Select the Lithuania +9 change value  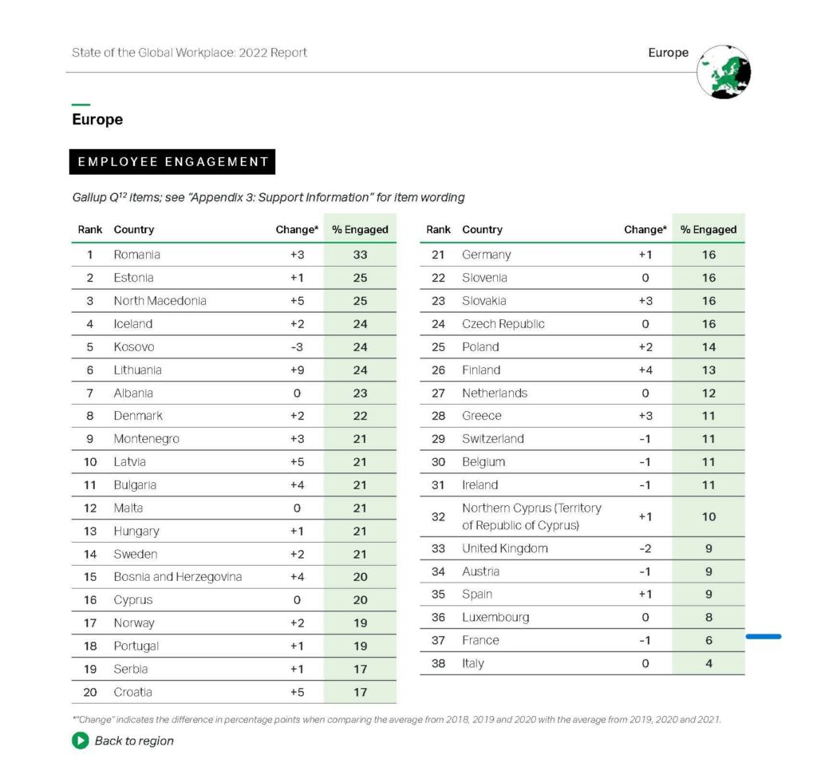pos(297,370)
